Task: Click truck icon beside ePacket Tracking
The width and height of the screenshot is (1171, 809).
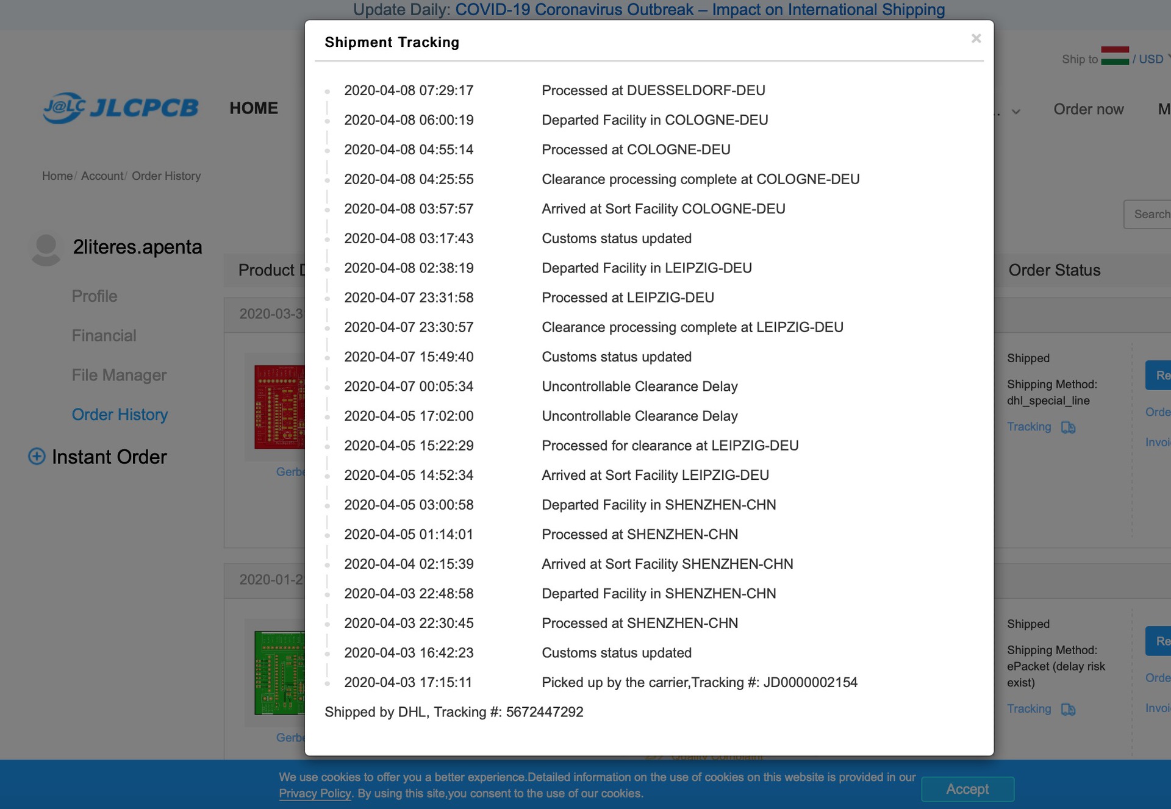Action: [x=1068, y=709]
